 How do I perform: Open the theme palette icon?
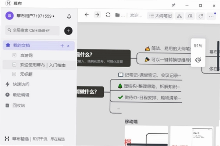point(198,60)
